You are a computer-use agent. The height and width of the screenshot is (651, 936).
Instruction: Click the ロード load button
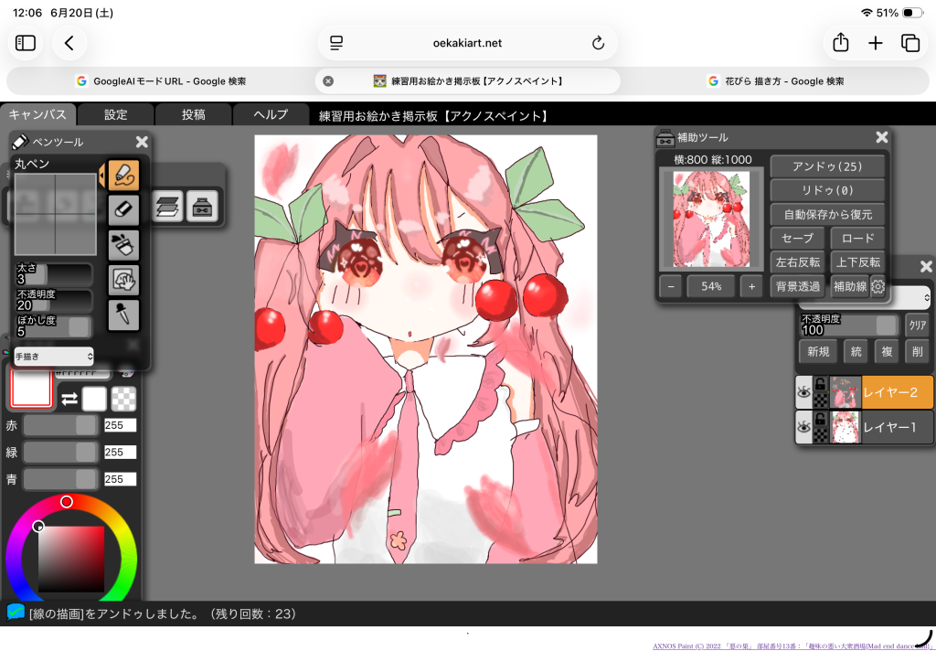[857, 239]
